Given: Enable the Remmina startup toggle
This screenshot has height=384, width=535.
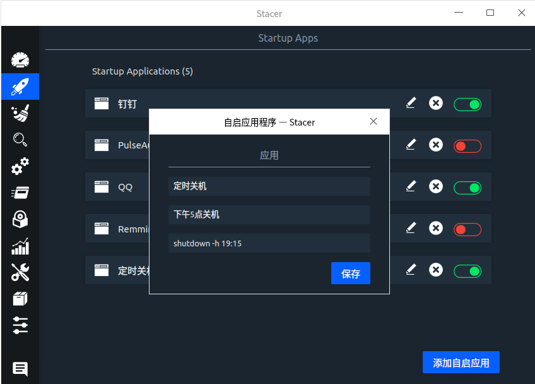Looking at the screenshot, I should 467,230.
